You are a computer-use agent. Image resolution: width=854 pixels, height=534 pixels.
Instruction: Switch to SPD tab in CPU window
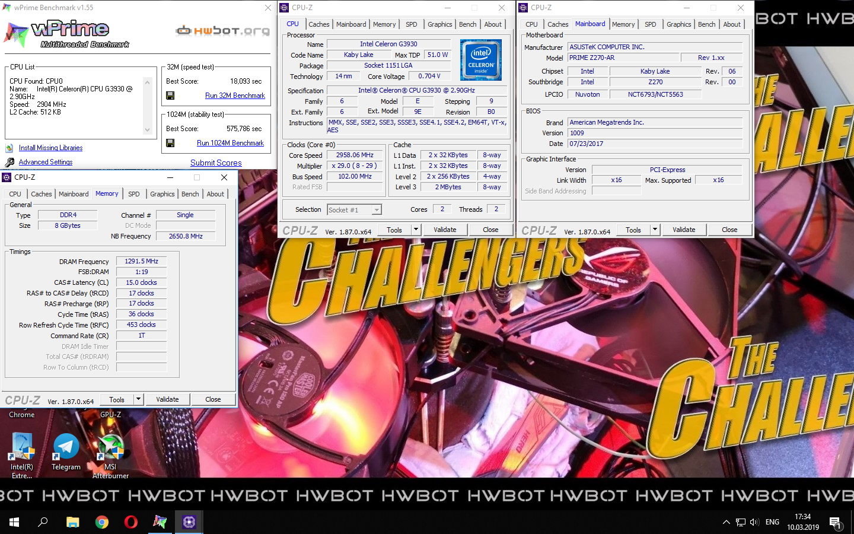pyautogui.click(x=412, y=24)
